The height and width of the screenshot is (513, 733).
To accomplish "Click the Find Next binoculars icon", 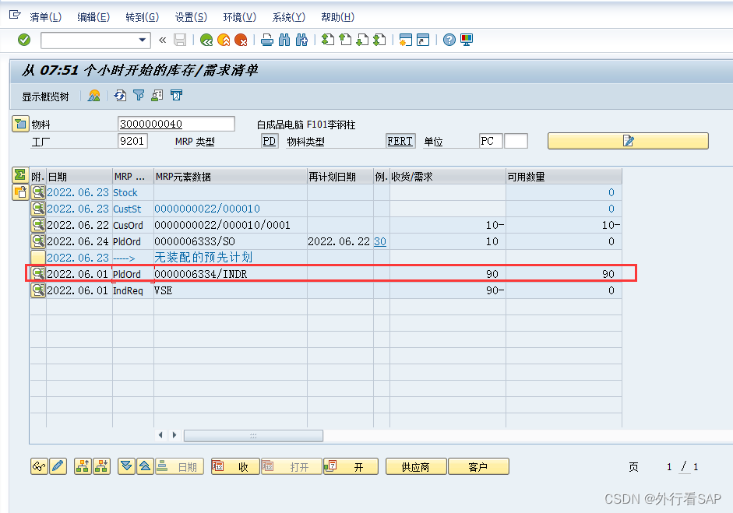I will tap(301, 40).
